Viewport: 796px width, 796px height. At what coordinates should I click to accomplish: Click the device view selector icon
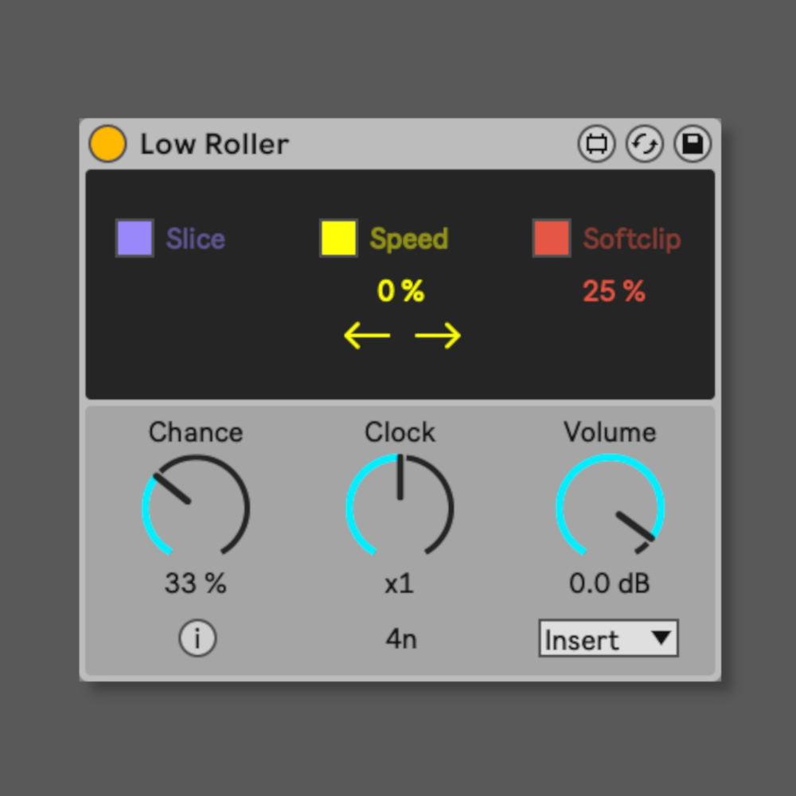pos(596,143)
